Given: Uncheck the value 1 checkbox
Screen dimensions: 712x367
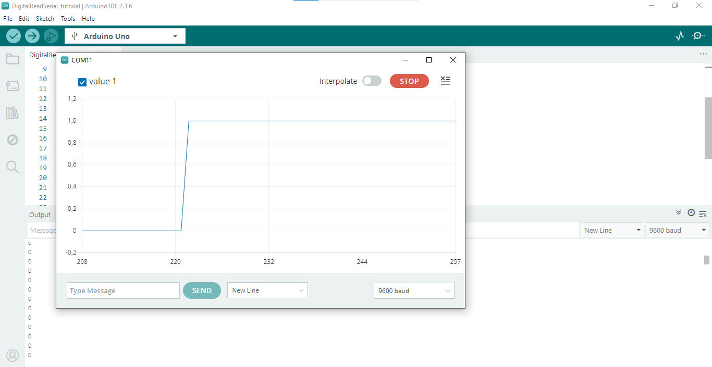Looking at the screenshot, I should (x=82, y=82).
